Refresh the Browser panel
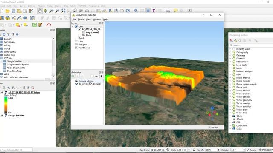 point(4,34)
